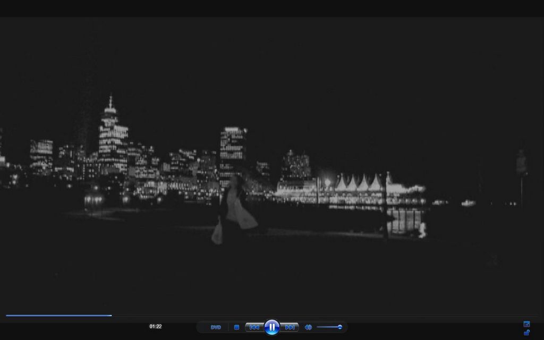
Task: Click the elapsed time 01:22 display
Action: click(x=156, y=327)
